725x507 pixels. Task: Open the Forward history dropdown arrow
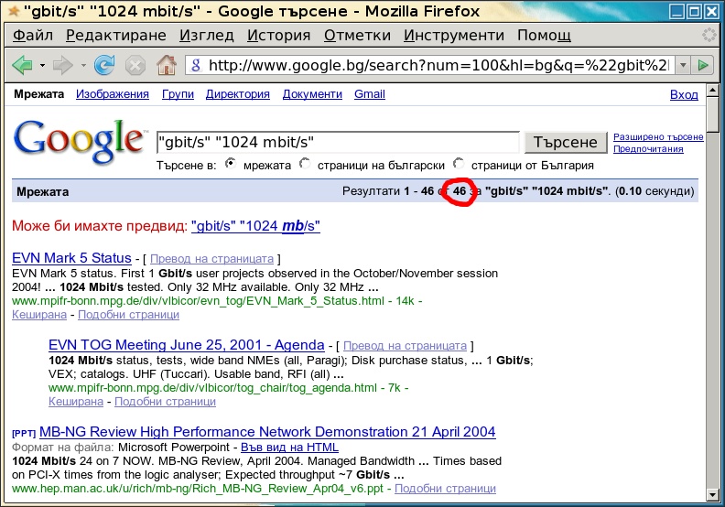pos(83,65)
